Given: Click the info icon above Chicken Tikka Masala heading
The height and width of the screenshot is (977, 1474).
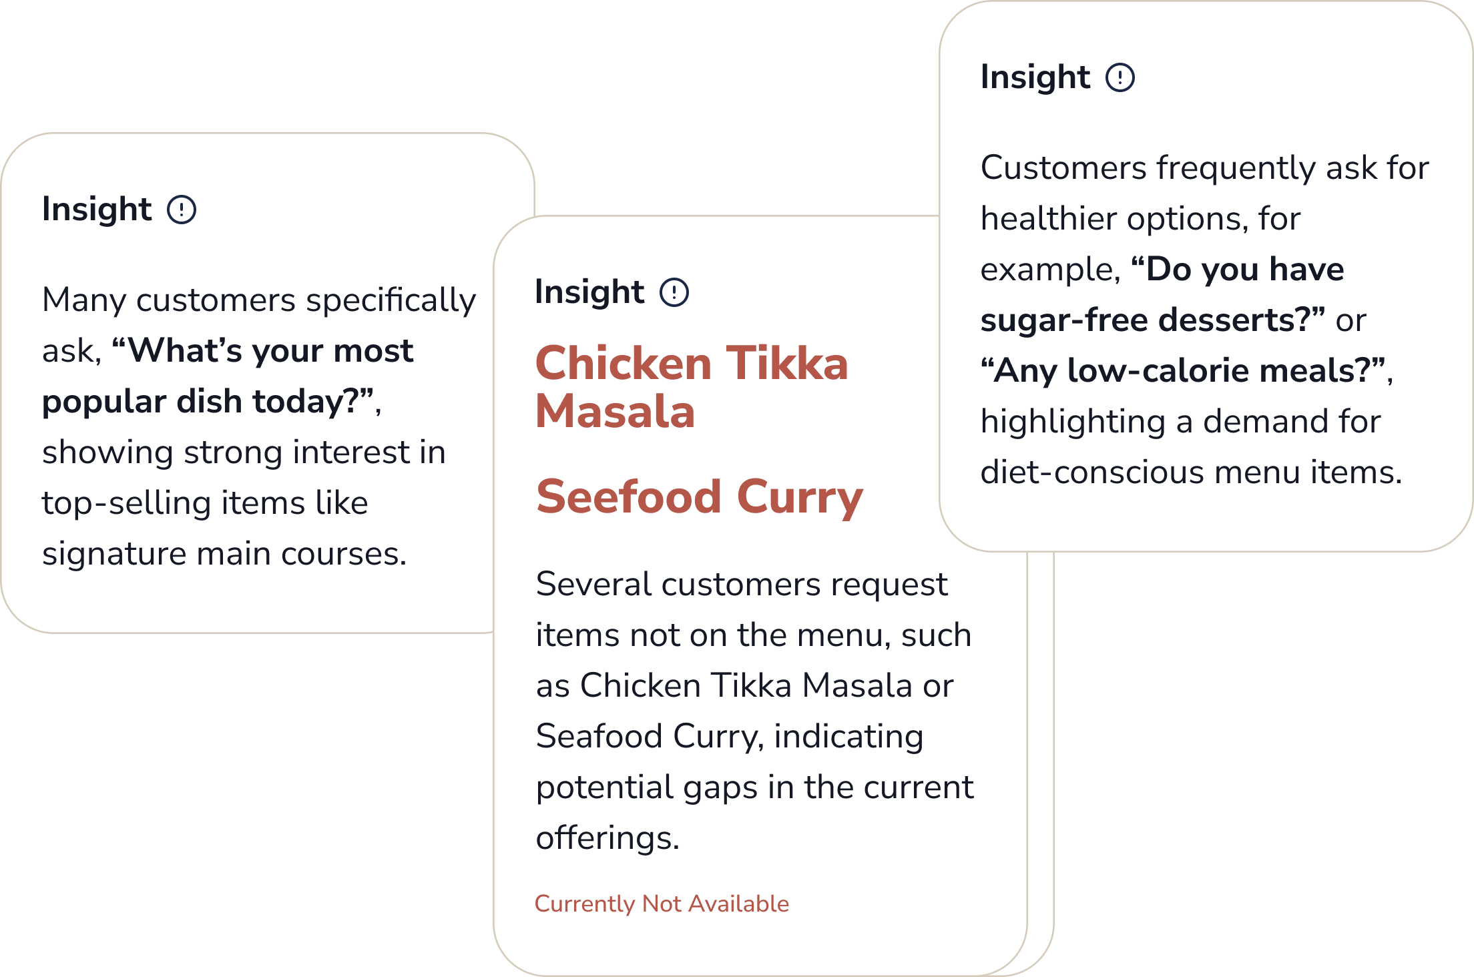Looking at the screenshot, I should click(x=674, y=292).
